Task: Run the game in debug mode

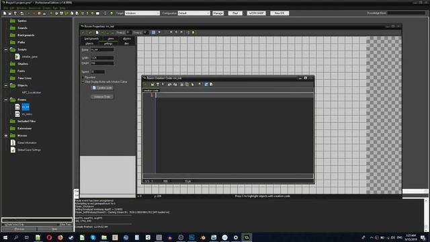Action: click(34, 13)
